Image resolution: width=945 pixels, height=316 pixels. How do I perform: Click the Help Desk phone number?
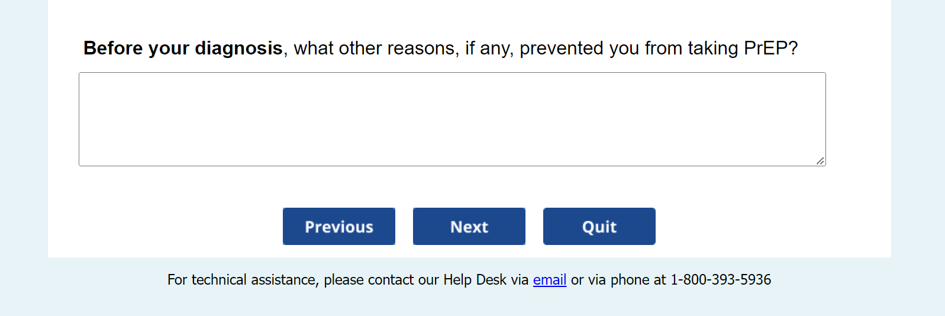coord(720,280)
